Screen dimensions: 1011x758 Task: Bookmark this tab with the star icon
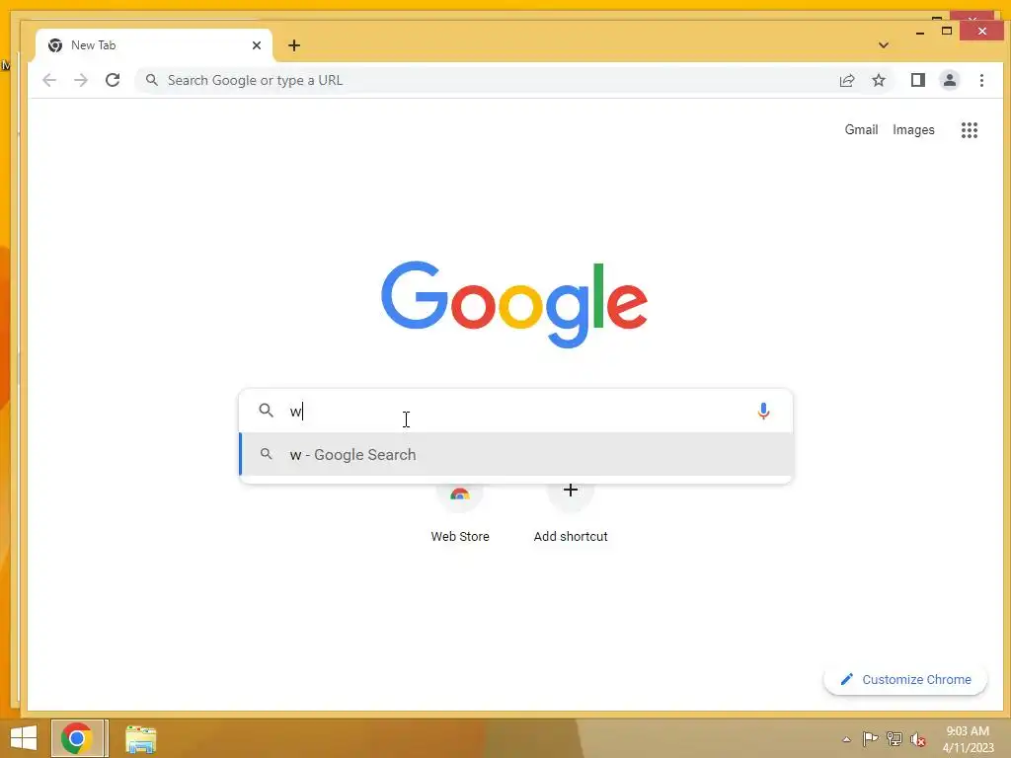[879, 80]
